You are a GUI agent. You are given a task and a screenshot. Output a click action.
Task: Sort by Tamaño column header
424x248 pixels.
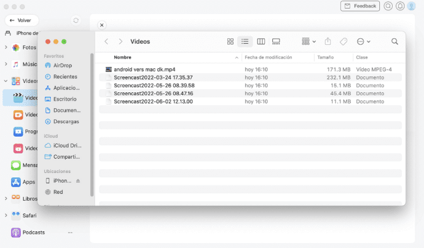click(325, 57)
